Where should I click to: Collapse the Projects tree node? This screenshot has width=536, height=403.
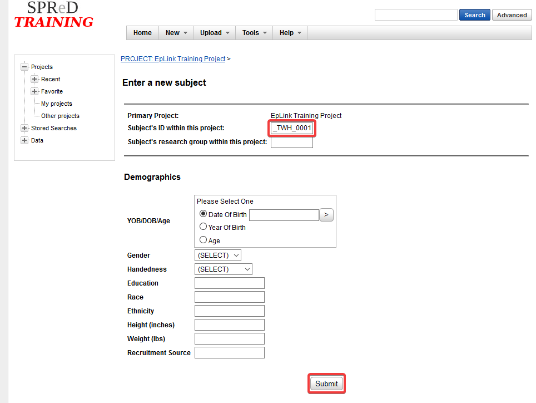click(24, 67)
